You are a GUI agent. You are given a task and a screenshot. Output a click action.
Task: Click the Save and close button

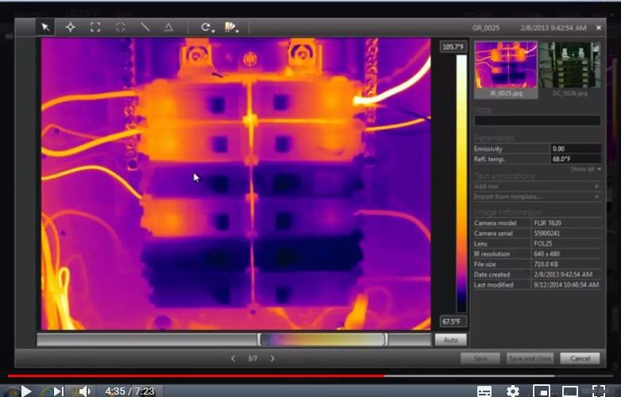click(x=530, y=359)
